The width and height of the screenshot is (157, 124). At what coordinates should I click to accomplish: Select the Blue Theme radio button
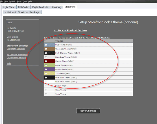(46, 45)
